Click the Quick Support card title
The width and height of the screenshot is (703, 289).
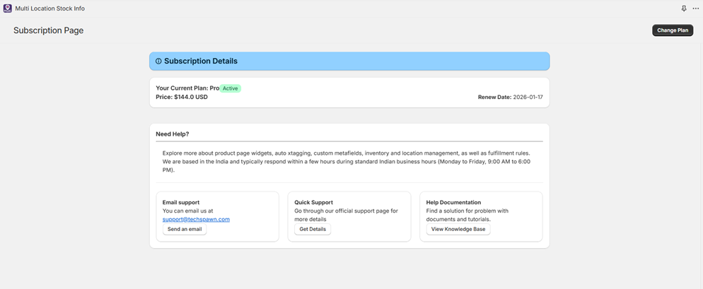coord(313,202)
